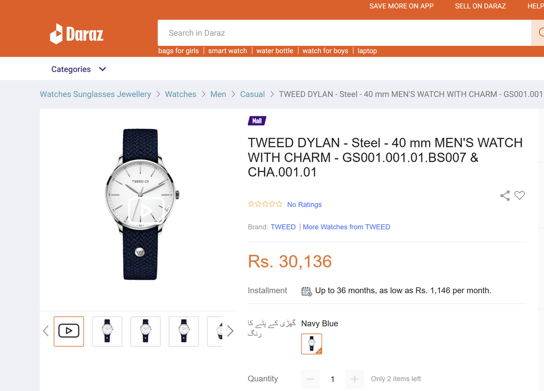
Task: Add the watch to wishlist via heart icon
Action: coord(520,195)
